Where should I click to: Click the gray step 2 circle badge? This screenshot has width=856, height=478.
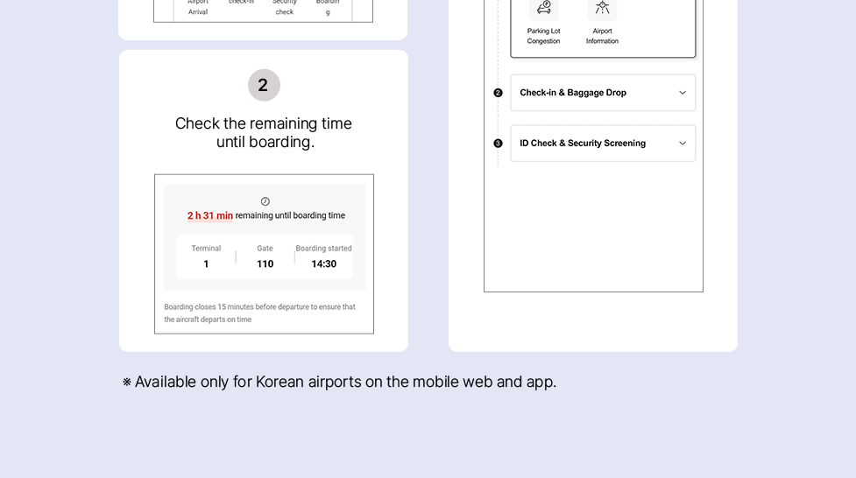click(264, 86)
